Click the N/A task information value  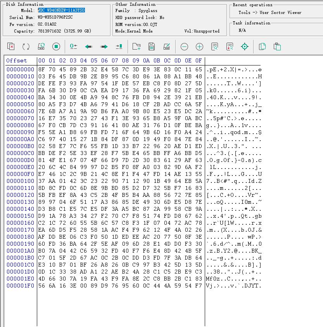[x=242, y=31]
